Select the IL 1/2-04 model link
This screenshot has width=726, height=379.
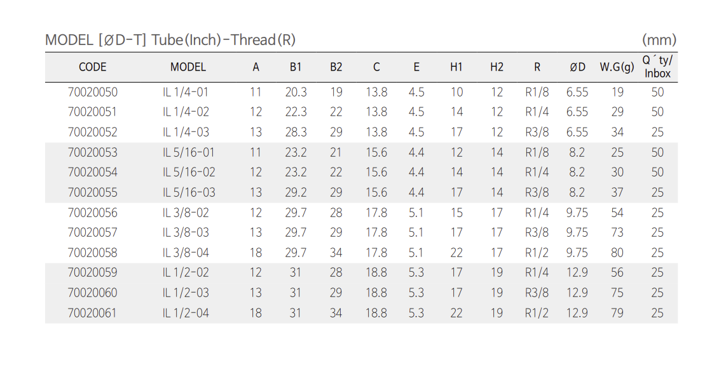click(x=186, y=313)
